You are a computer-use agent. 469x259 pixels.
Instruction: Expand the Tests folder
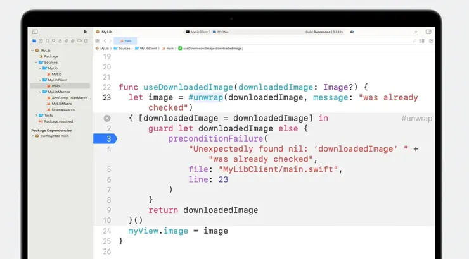36,116
